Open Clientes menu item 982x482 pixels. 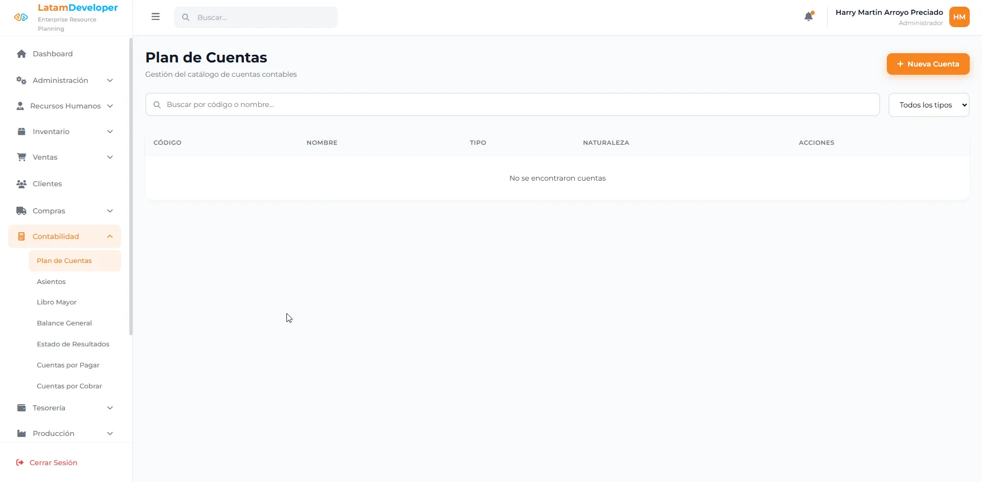coord(64,184)
